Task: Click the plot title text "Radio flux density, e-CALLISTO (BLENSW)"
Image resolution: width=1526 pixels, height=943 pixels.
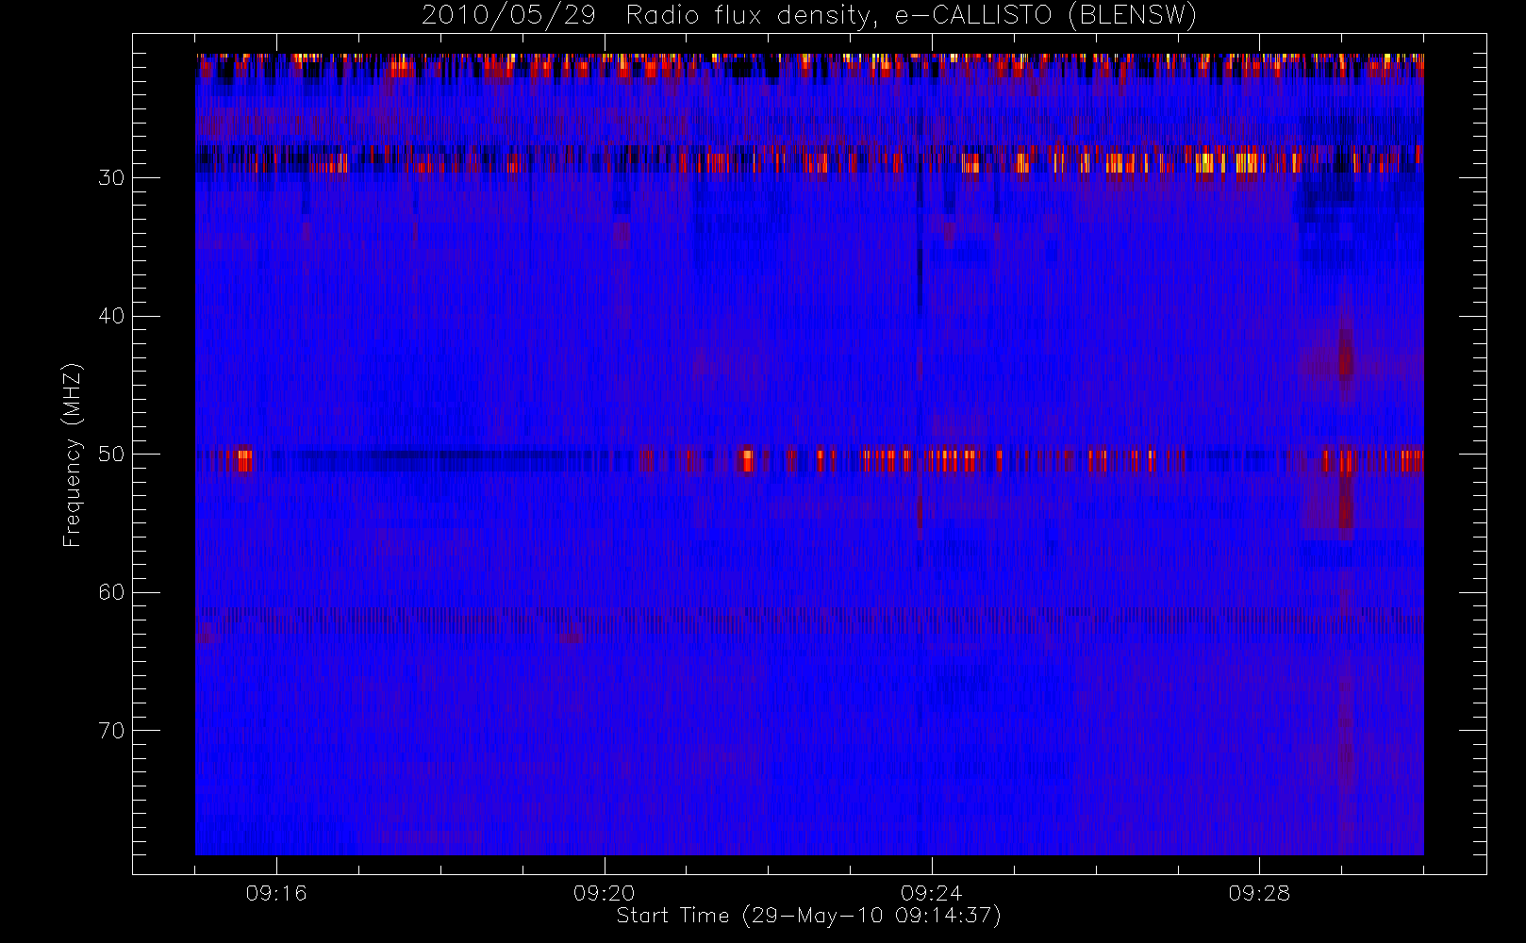Action: [x=911, y=16]
